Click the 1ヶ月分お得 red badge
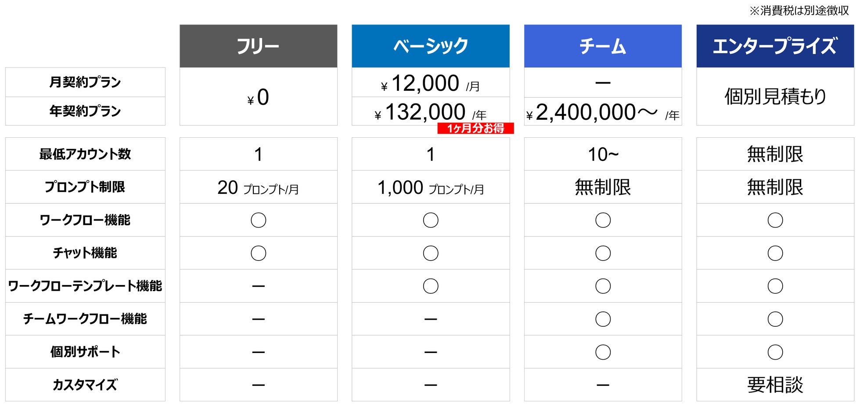856x407 pixels. (475, 129)
